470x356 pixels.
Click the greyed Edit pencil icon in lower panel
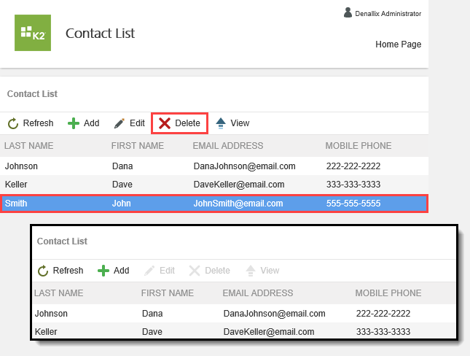click(x=149, y=271)
